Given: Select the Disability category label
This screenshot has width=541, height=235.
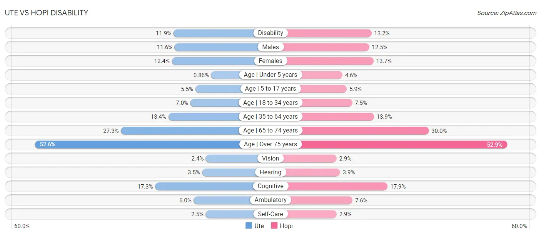Looking at the screenshot, I should pos(270,33).
